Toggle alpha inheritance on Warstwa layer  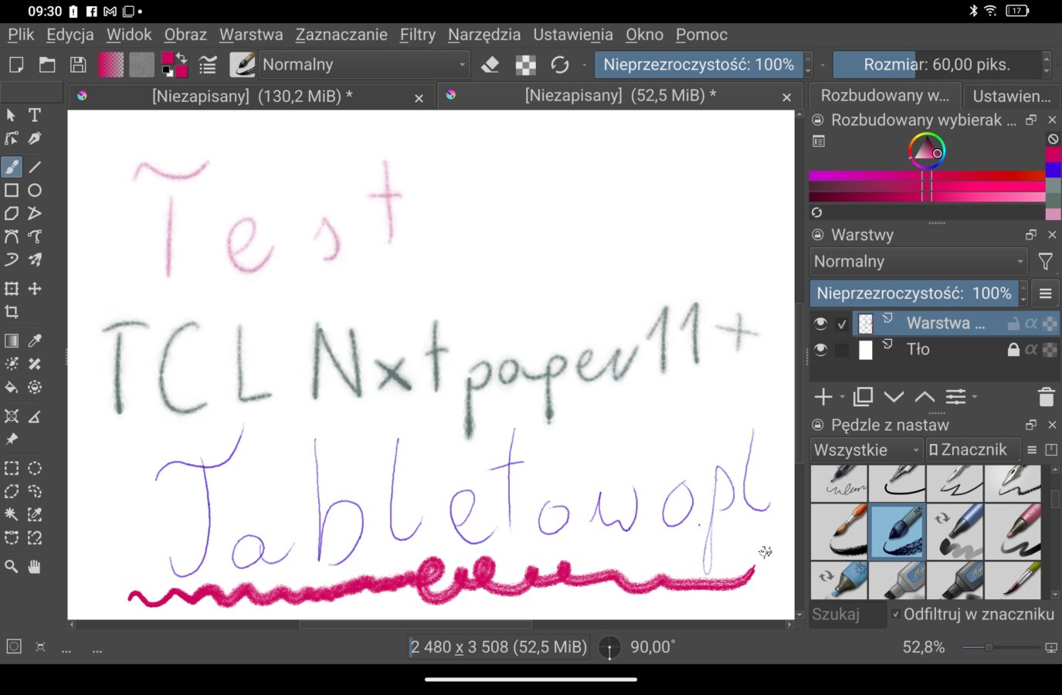[x=1031, y=324]
